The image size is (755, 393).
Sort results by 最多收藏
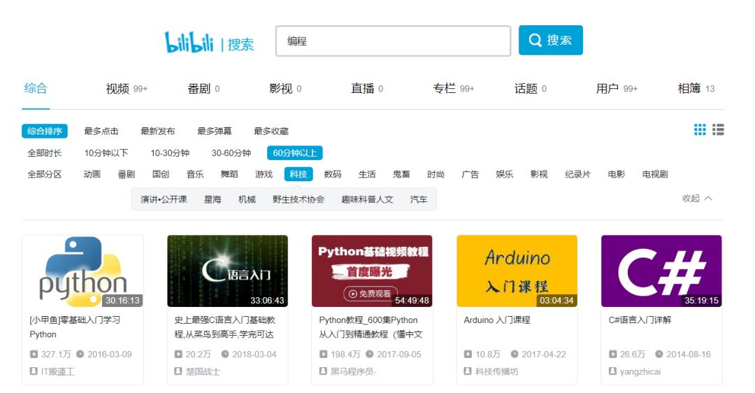tap(271, 131)
